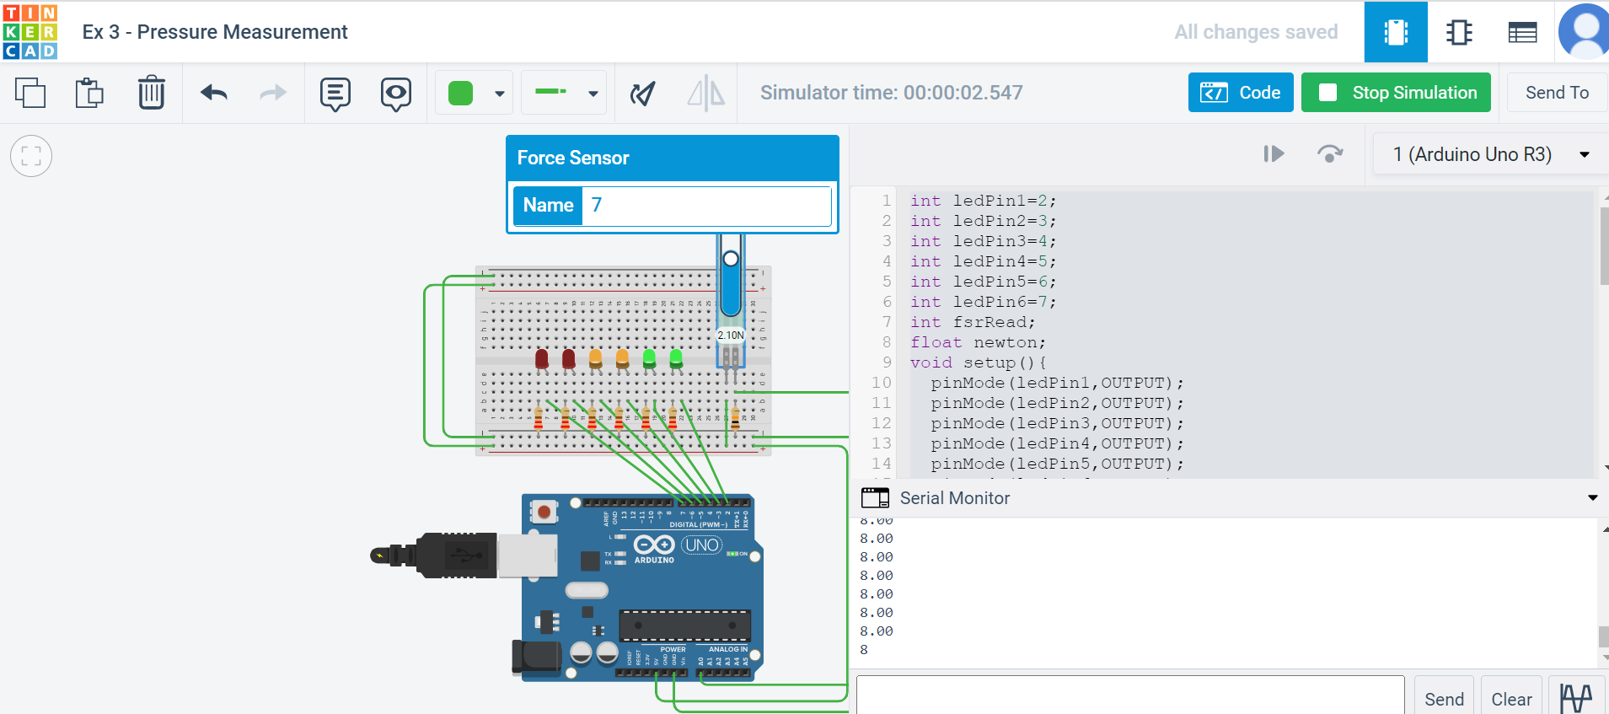Click the Arduino reset button on board
This screenshot has width=1609, height=714.
(544, 511)
